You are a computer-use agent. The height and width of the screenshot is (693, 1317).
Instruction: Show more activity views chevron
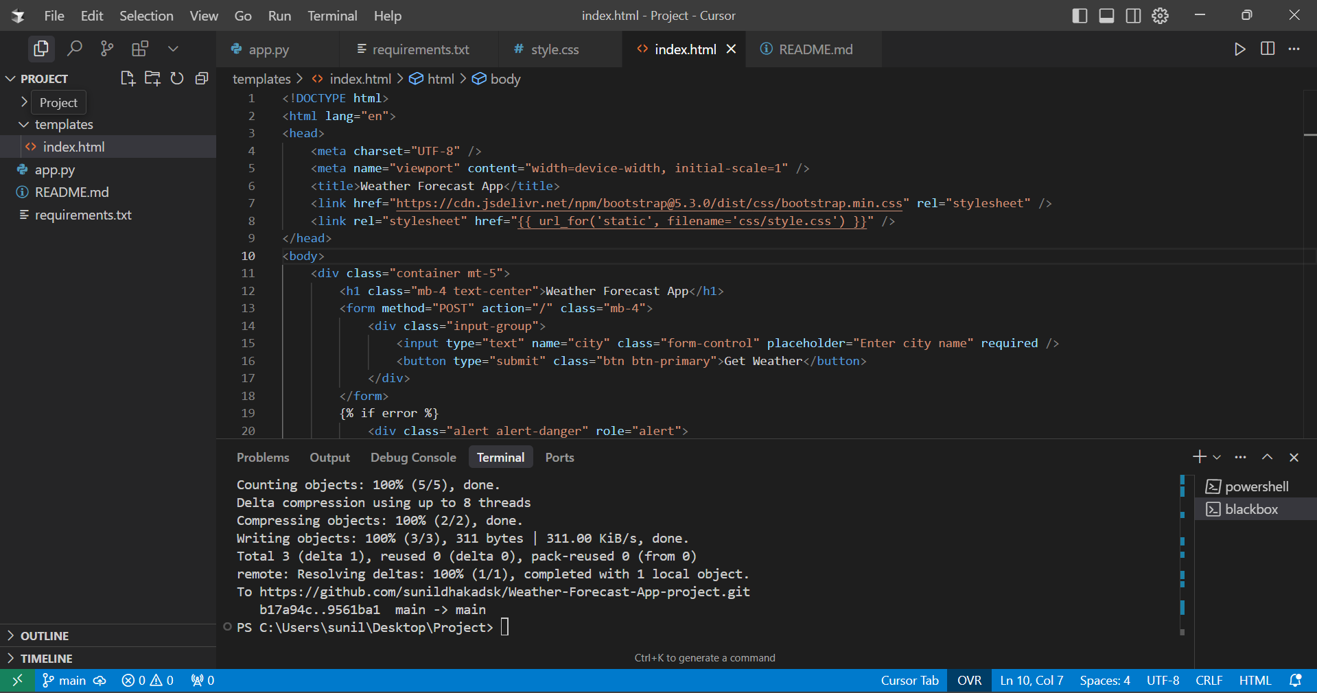(173, 49)
